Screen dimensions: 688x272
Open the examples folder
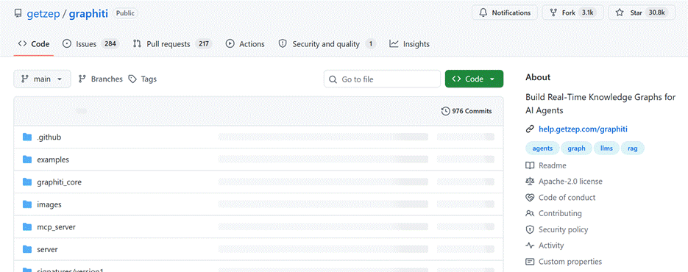click(53, 160)
